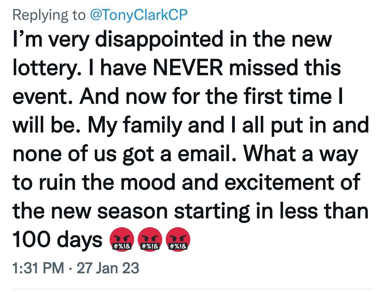Click the 27 Jan 23 date

[108, 268]
